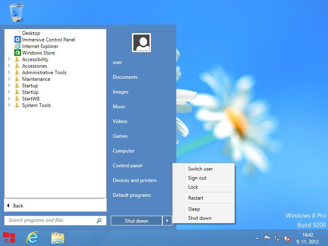Open Music from the start menu

[119, 107]
